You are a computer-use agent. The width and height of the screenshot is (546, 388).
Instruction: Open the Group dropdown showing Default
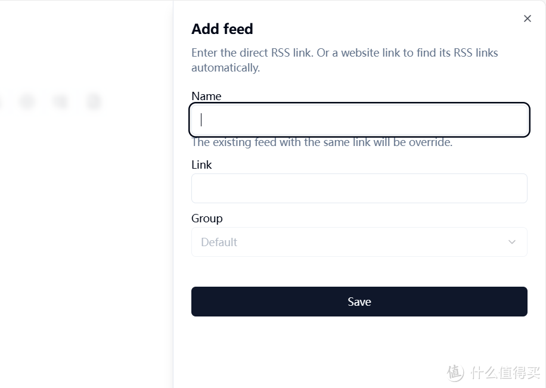click(x=359, y=242)
